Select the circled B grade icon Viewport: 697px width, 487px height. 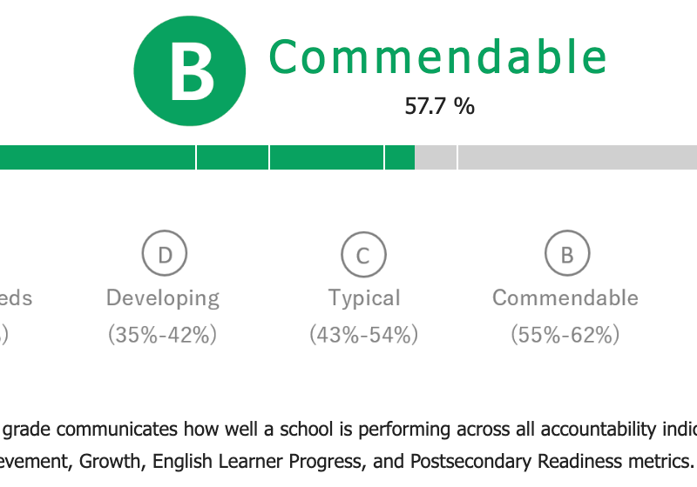tap(567, 253)
